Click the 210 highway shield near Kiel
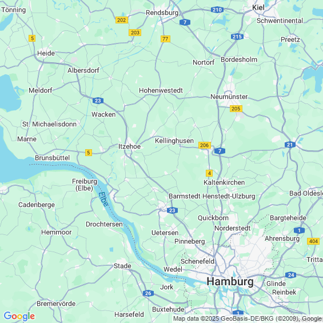323x323 pixels. coord(217,10)
